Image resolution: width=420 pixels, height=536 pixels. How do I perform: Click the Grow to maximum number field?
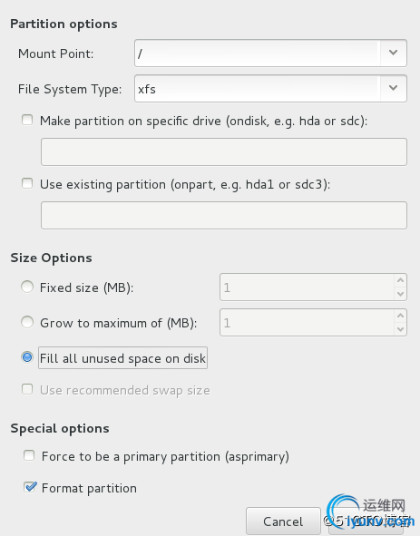[308, 322]
